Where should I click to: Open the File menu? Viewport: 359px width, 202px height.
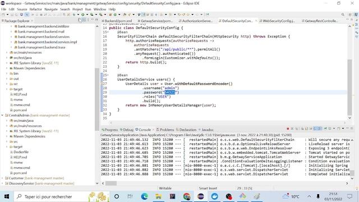pos(4,9)
